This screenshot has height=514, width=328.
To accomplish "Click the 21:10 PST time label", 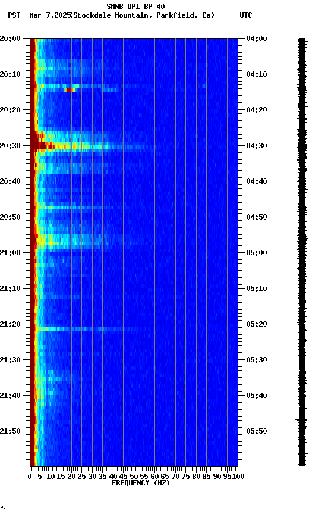I will tap(10, 289).
